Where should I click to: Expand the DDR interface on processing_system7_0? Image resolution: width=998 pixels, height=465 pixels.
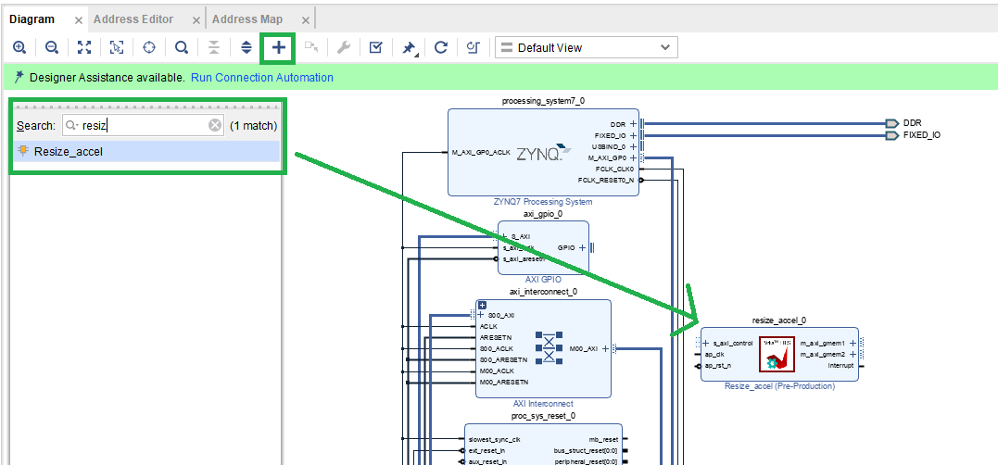coord(633,124)
